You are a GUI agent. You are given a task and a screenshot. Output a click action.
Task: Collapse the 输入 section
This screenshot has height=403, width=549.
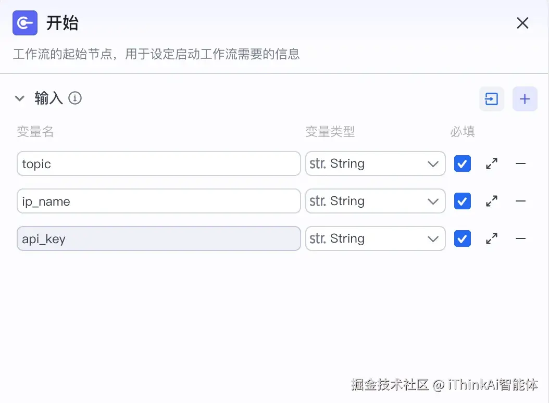point(20,98)
